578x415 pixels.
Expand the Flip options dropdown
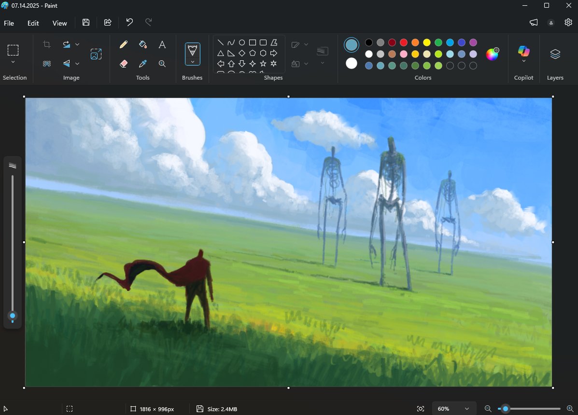[77, 64]
